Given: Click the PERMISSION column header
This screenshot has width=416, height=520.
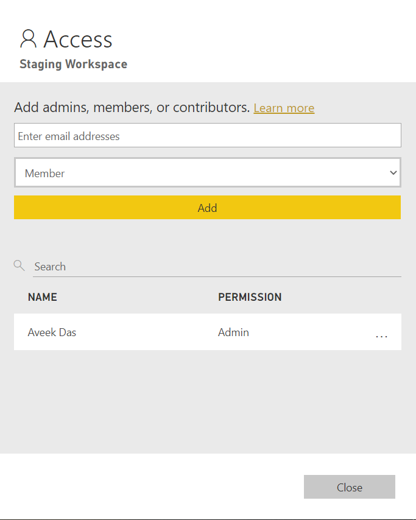Looking at the screenshot, I should pos(250,297).
